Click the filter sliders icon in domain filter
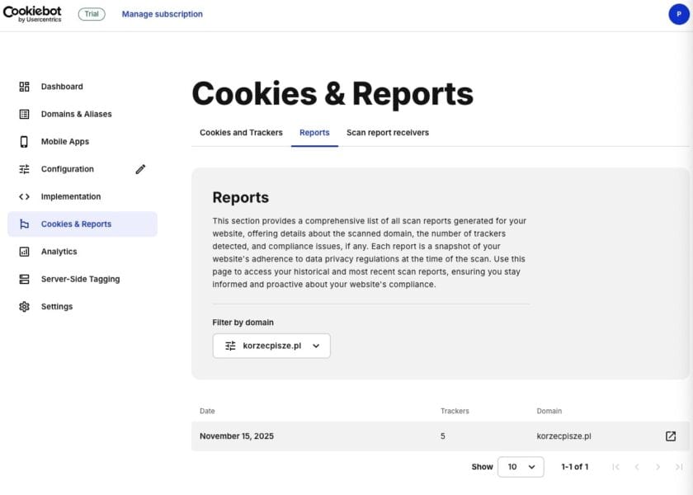This screenshot has width=693, height=495. tap(231, 346)
